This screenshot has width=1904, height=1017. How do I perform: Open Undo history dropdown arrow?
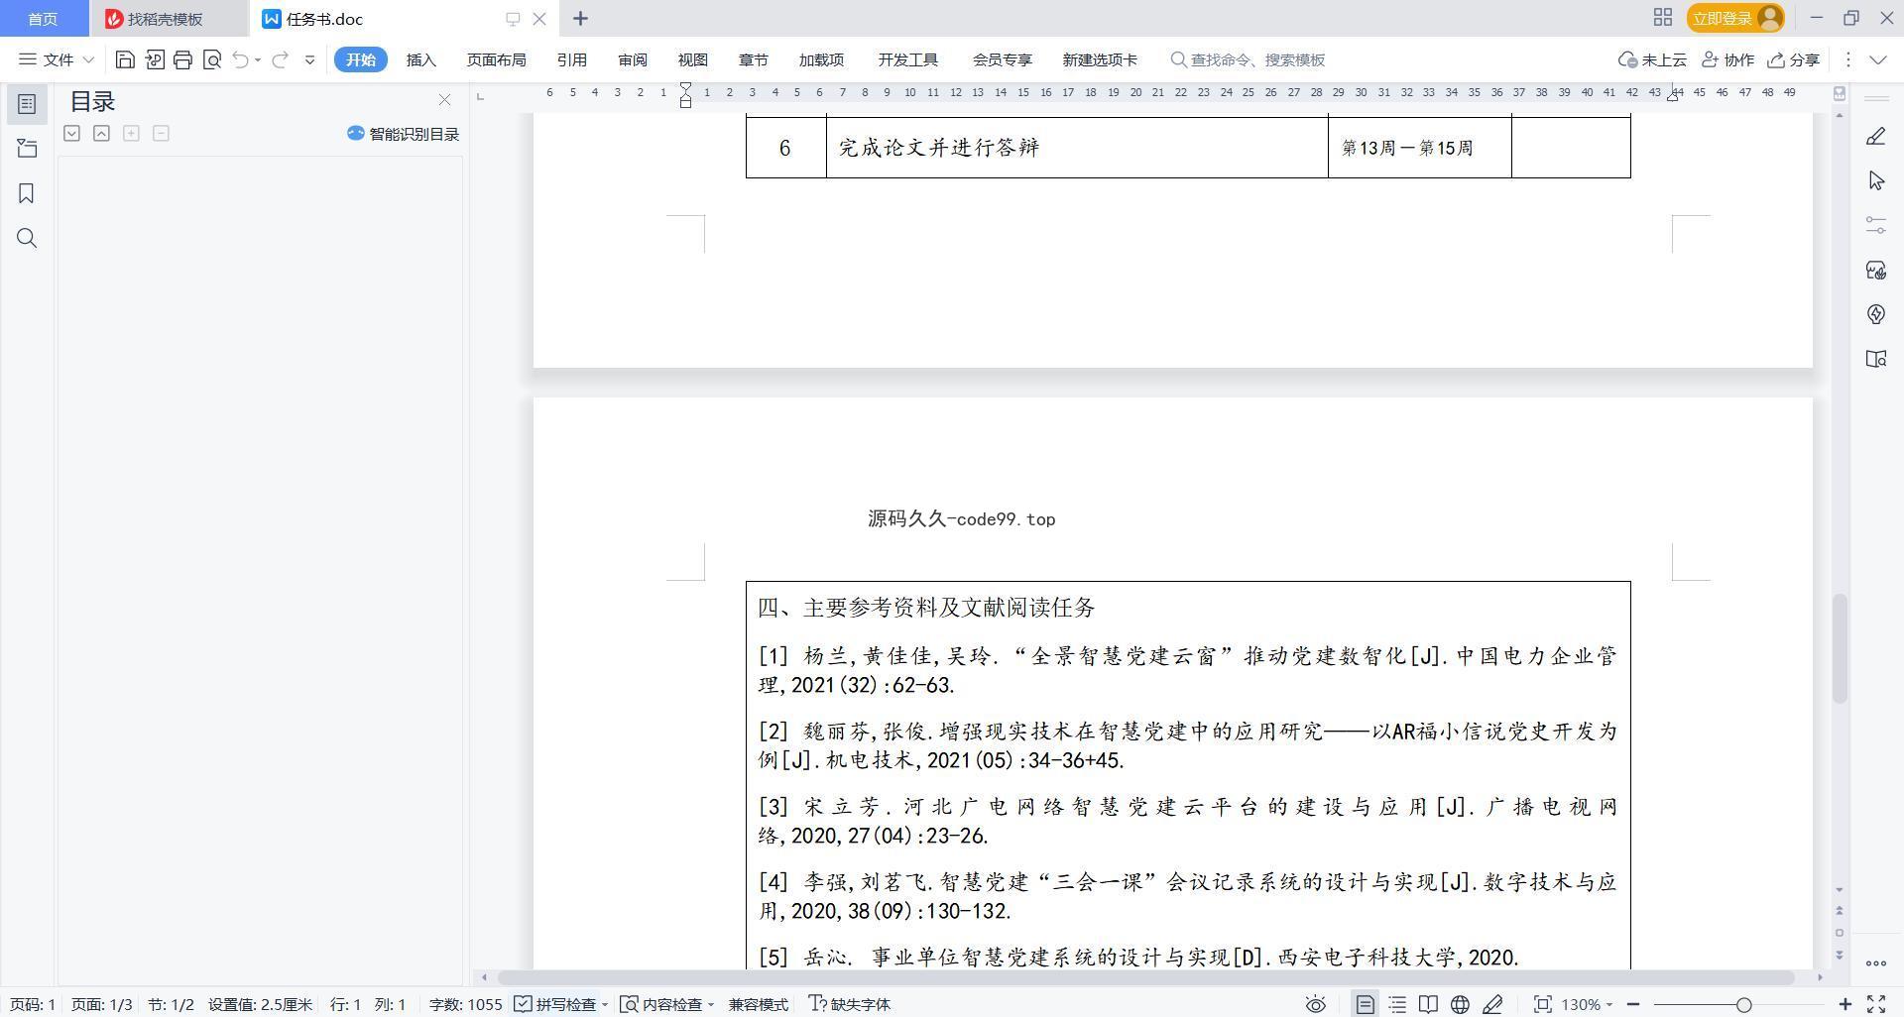(x=257, y=59)
